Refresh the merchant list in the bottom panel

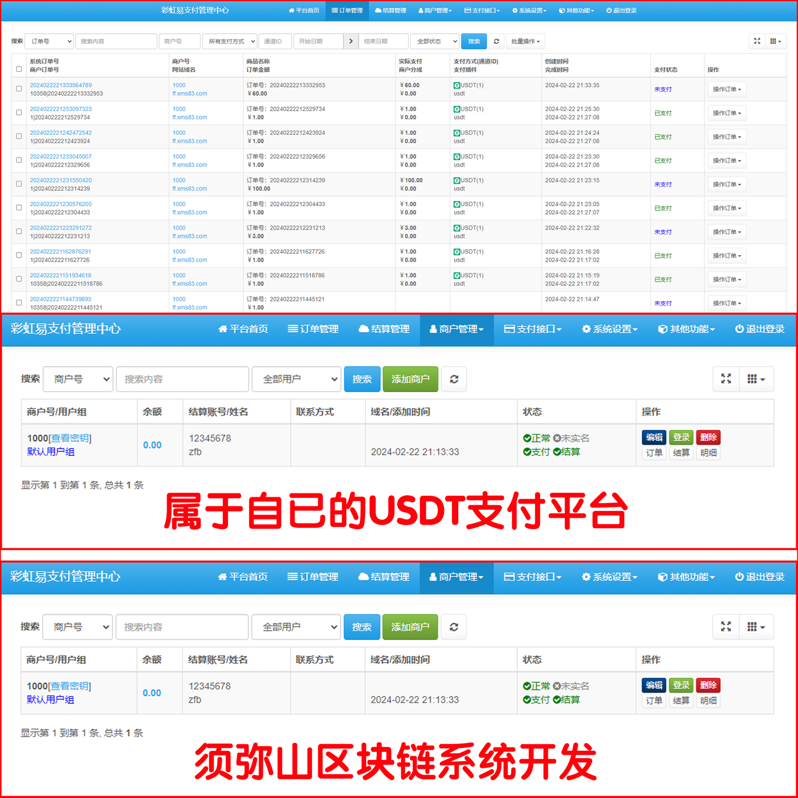tap(454, 627)
